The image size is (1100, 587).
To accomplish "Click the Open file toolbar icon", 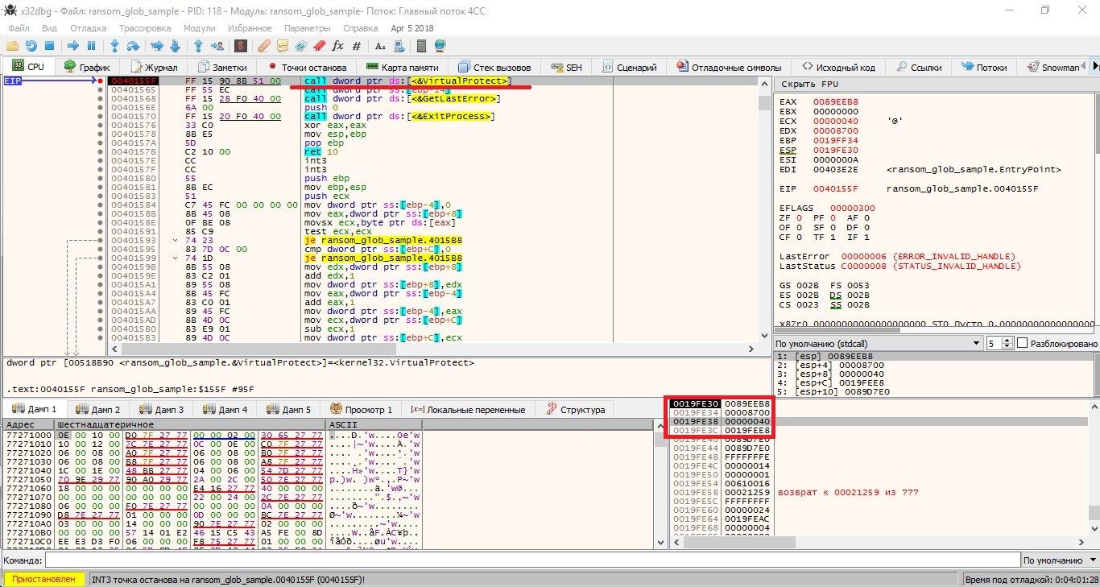I will coord(14,46).
